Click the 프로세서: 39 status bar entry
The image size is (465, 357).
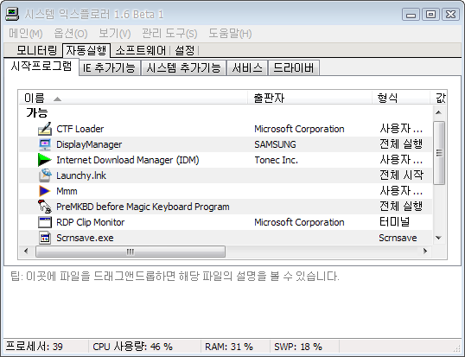click(34, 347)
